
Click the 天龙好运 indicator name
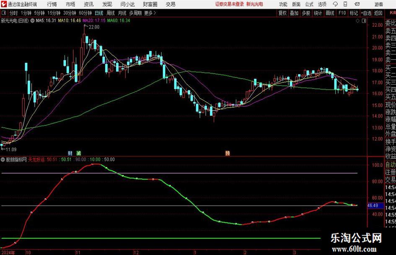(36, 160)
